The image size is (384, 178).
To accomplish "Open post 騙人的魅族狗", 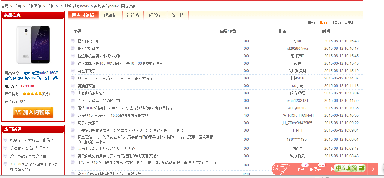I will 88,49.
